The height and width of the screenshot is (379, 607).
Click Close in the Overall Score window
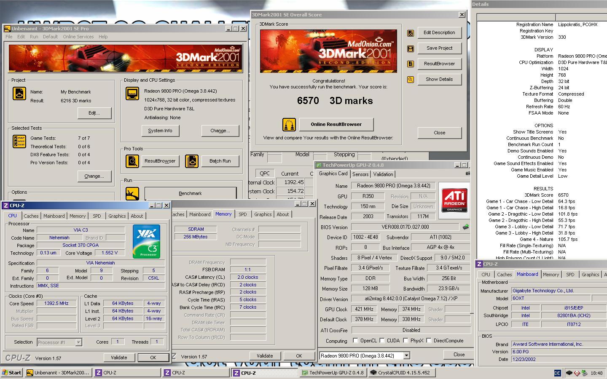coord(440,133)
